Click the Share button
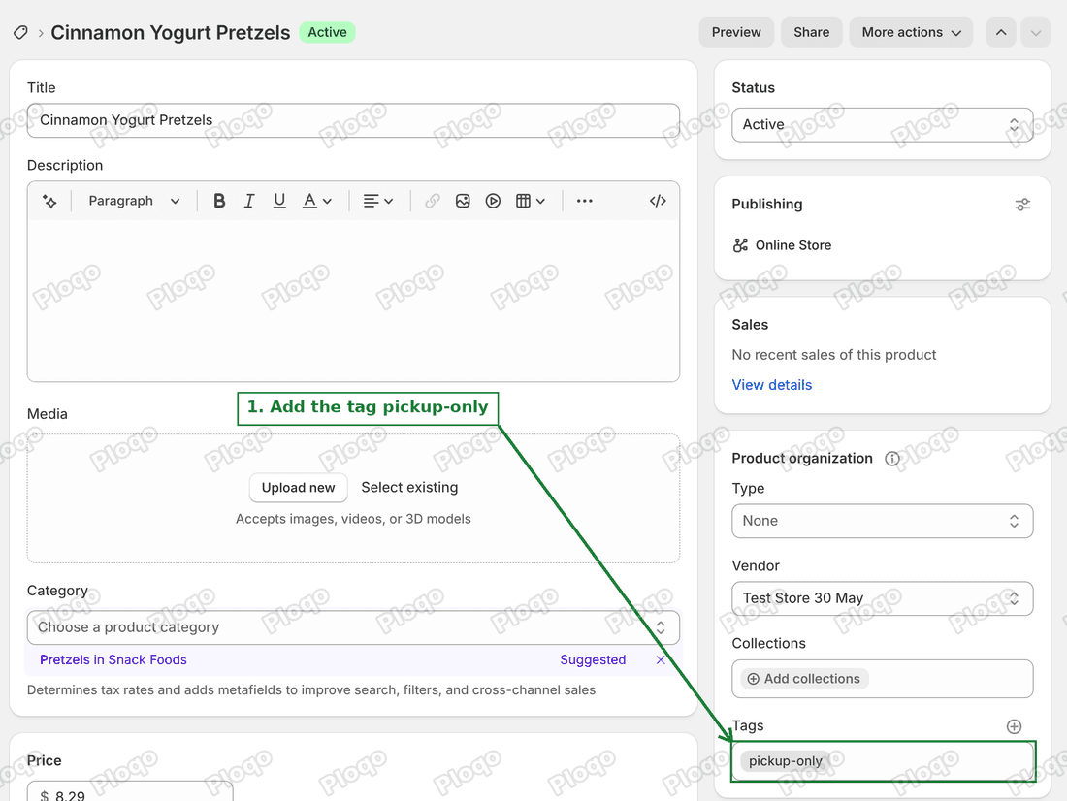Viewport: 1067px width, 801px height. pyautogui.click(x=811, y=32)
